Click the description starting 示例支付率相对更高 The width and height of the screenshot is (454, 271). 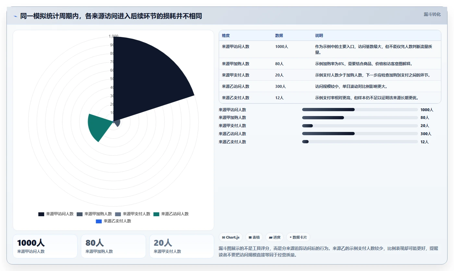367,98
